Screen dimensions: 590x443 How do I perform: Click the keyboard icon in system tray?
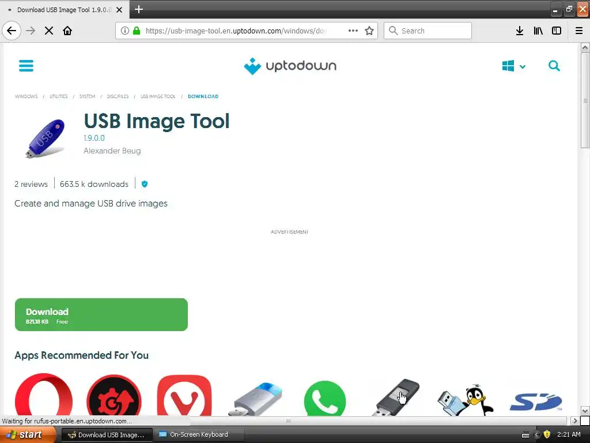tap(525, 435)
